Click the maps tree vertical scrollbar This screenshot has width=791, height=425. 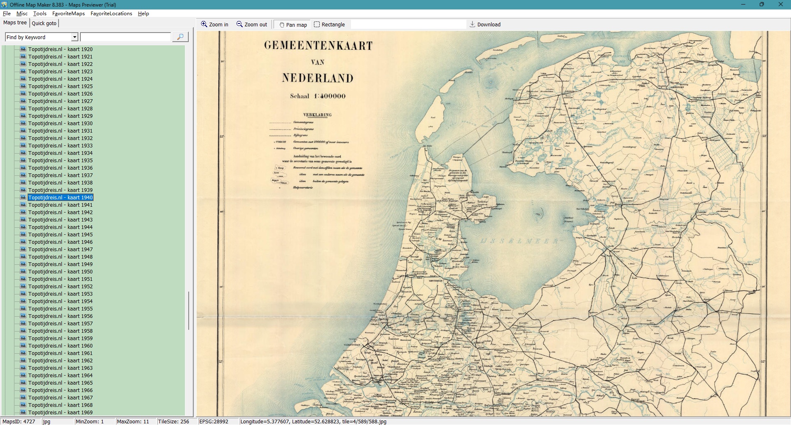coord(189,311)
